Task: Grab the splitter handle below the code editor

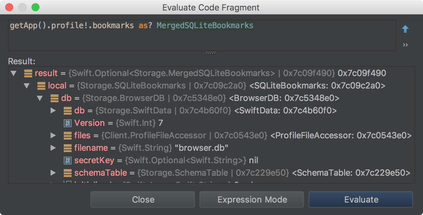Action: [211, 52]
